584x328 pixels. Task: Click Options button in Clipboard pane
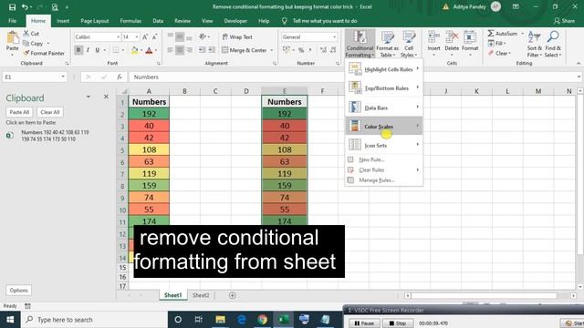[x=18, y=290]
